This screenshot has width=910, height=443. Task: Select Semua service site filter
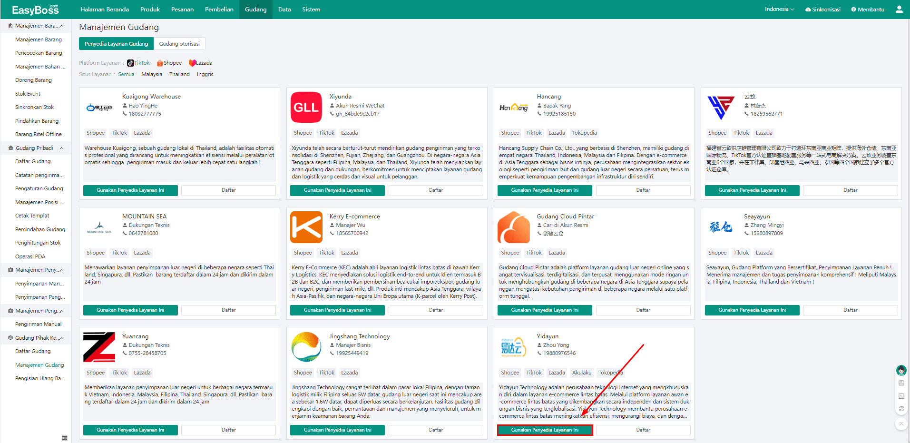coord(126,74)
